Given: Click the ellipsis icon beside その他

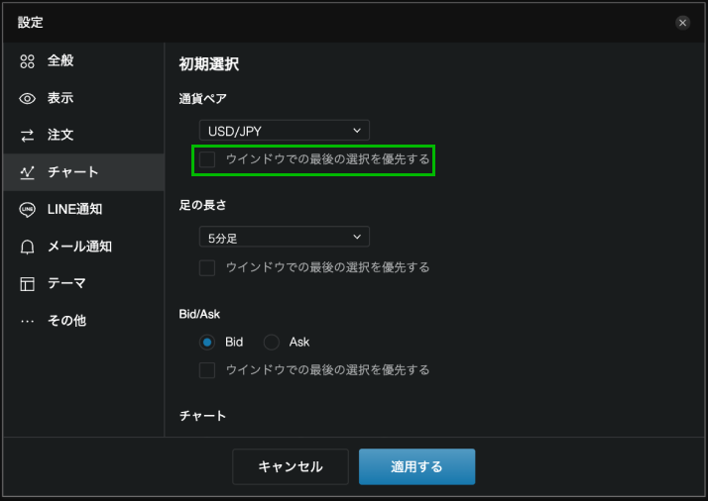Looking at the screenshot, I should [x=28, y=321].
